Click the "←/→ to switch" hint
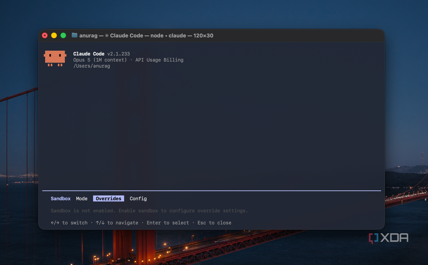 (x=69, y=223)
